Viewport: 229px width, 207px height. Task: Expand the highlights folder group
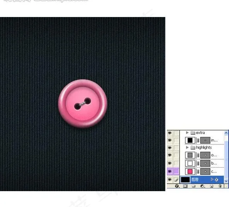[187, 147]
